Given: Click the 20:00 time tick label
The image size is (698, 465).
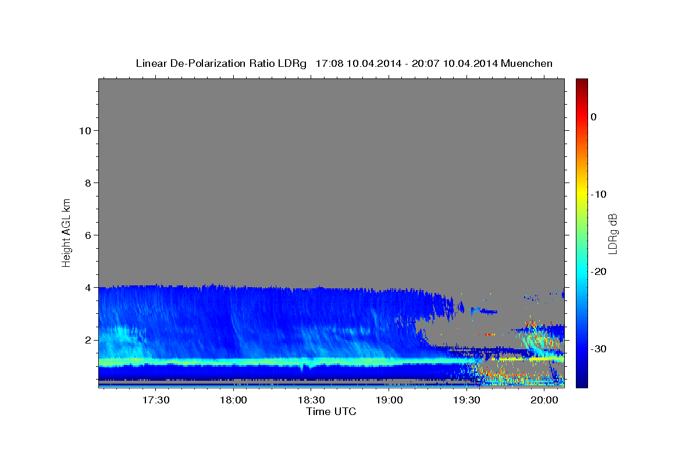Looking at the screenshot, I should pos(544,400).
